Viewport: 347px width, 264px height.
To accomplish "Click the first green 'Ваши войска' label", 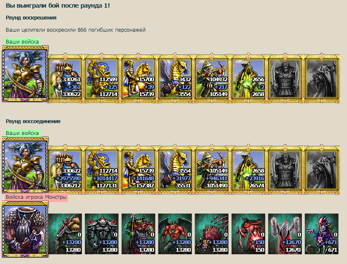I will pyautogui.click(x=22, y=42).
